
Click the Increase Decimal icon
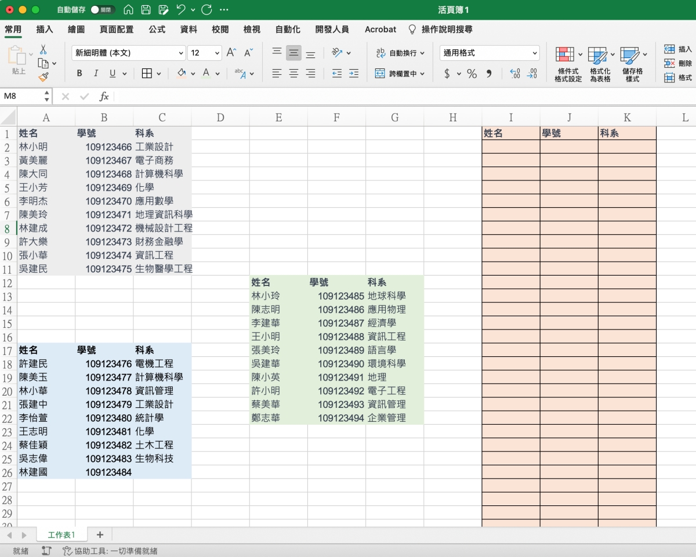click(514, 74)
